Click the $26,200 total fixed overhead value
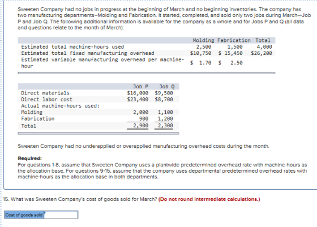The width and height of the screenshot is (317, 227). 262,53
